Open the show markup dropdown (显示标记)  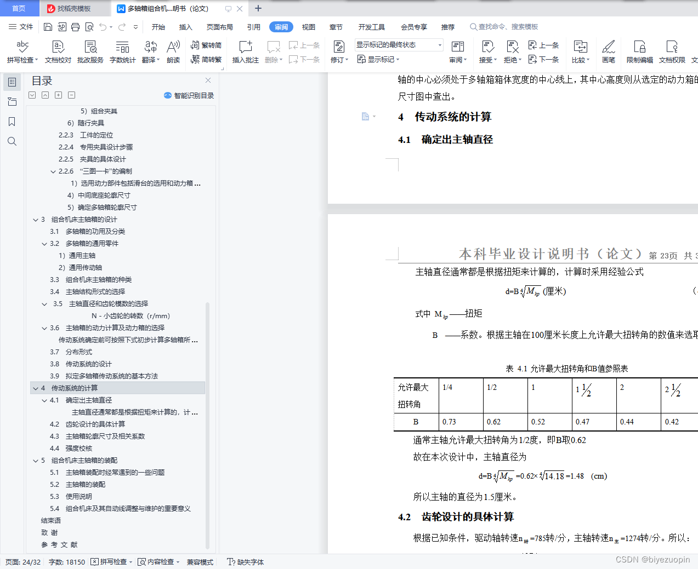378,59
